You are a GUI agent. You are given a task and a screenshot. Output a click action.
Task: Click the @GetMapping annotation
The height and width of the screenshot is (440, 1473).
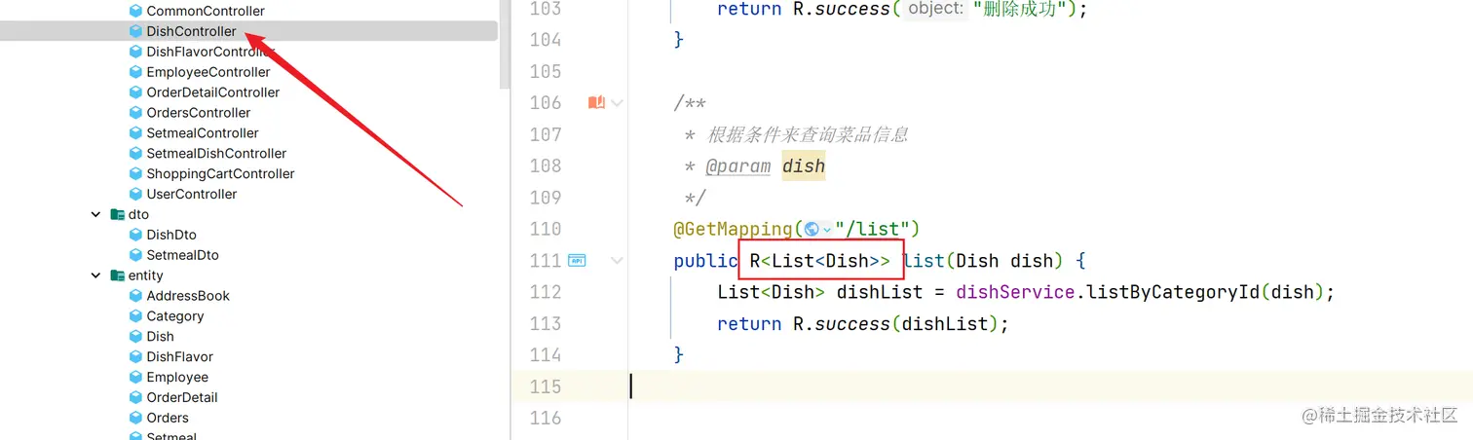[x=733, y=230]
